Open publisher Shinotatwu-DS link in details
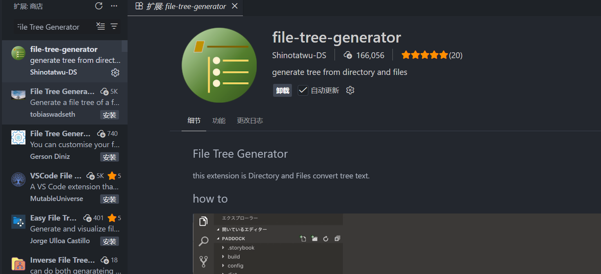The height and width of the screenshot is (274, 601). 299,55
